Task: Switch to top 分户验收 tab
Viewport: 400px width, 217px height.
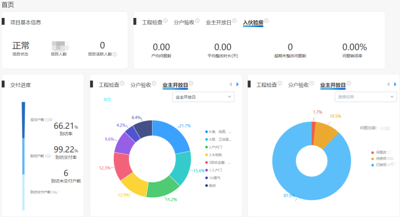Action: point(184,23)
